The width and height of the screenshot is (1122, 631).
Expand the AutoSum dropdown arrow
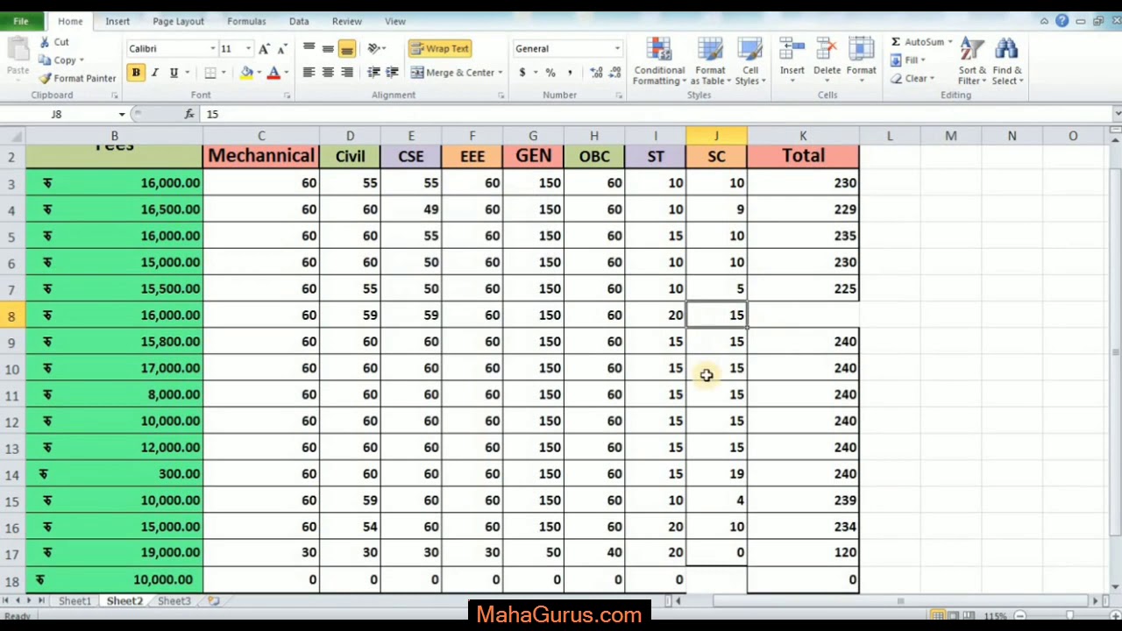click(x=949, y=42)
